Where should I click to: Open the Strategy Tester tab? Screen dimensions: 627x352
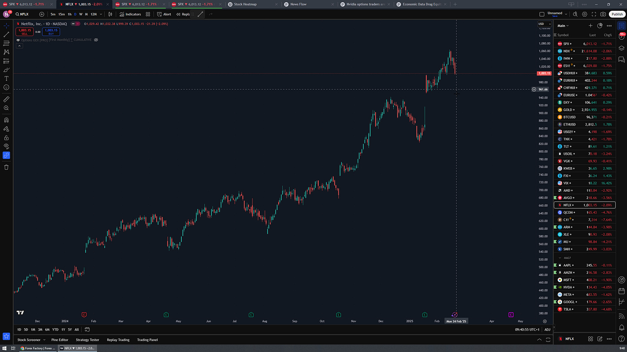pos(88,340)
